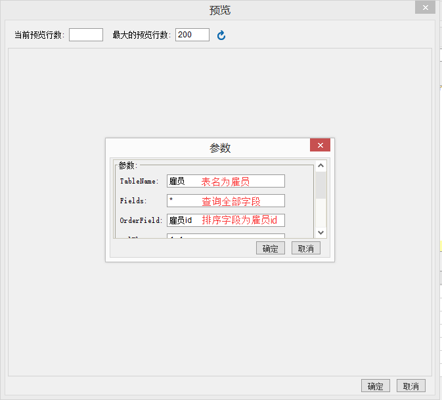Click the scroll up arrow in 参数 list
This screenshot has height=400, width=442.
[x=320, y=165]
